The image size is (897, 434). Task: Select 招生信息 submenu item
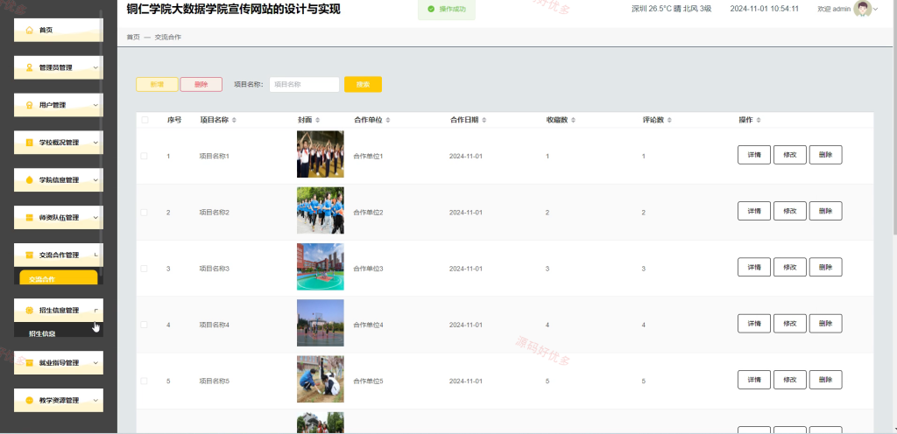tap(59, 332)
